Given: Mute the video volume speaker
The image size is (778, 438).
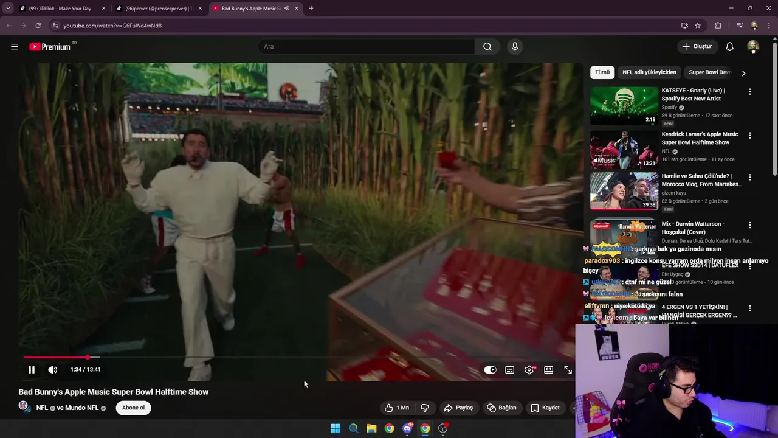Looking at the screenshot, I should [53, 370].
